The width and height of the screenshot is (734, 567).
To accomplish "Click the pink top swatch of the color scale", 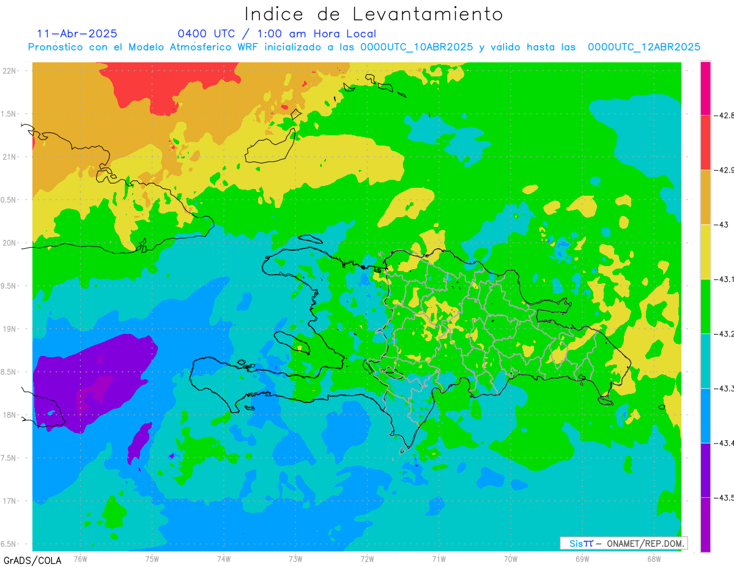I will [705, 88].
